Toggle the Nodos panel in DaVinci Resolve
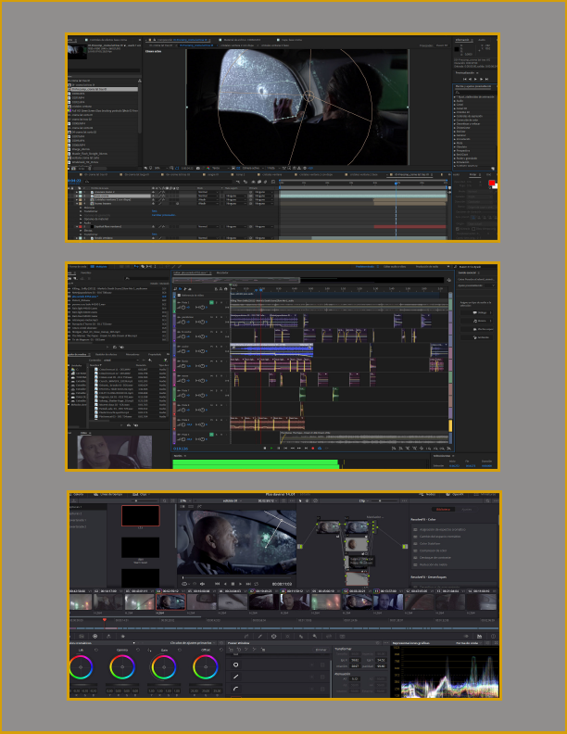567x734 pixels. click(x=428, y=494)
